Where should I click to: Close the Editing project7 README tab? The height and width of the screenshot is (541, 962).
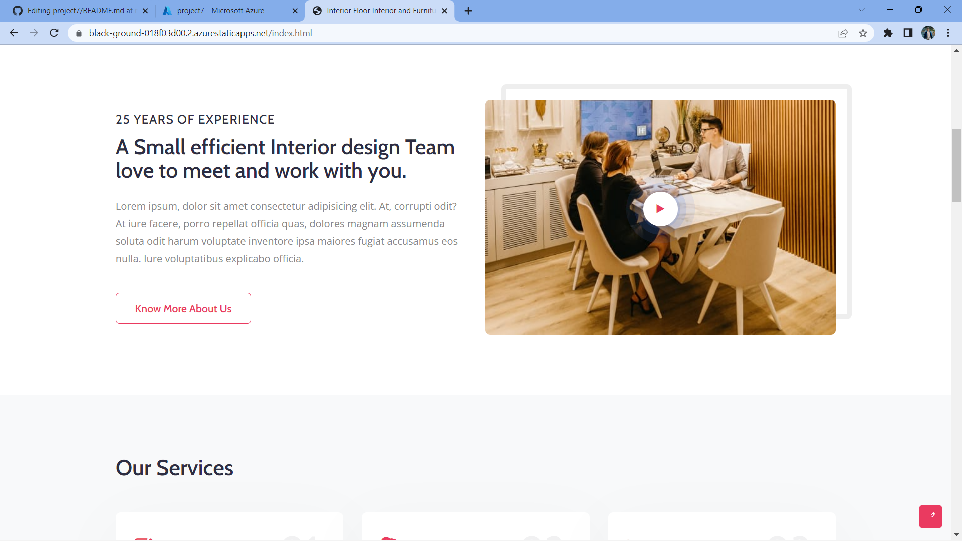point(145,11)
